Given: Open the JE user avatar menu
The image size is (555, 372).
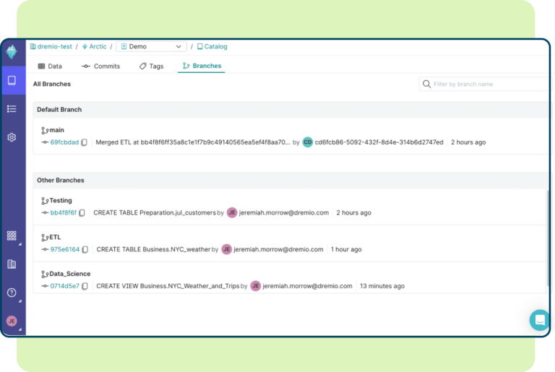Looking at the screenshot, I should click(12, 321).
